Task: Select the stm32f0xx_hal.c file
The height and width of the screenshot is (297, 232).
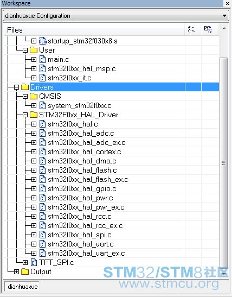Action: (73, 124)
